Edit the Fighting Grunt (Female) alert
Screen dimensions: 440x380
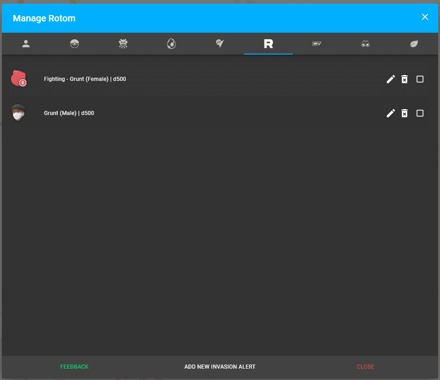(x=390, y=80)
